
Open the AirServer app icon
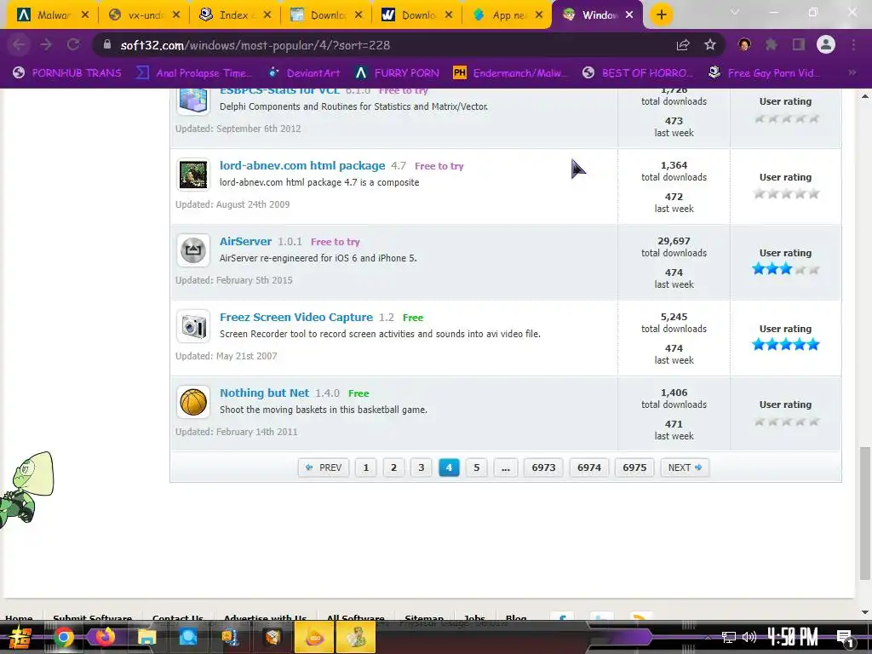click(193, 250)
